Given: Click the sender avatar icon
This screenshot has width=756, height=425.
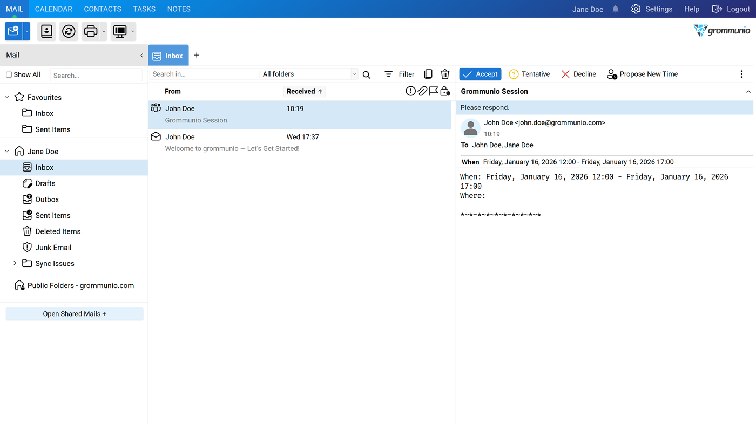Looking at the screenshot, I should pos(471,128).
